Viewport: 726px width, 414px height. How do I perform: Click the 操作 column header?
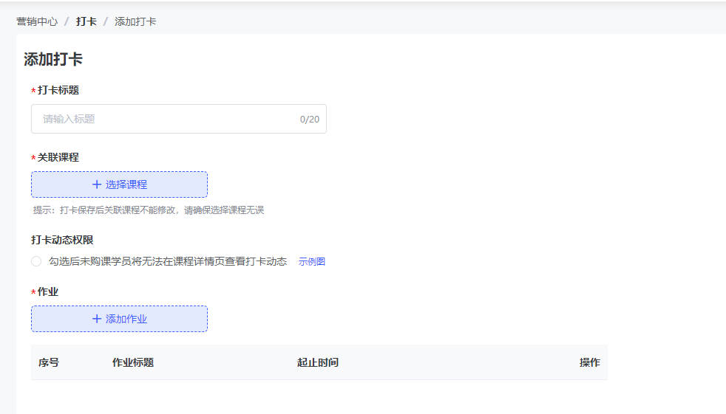[589, 362]
